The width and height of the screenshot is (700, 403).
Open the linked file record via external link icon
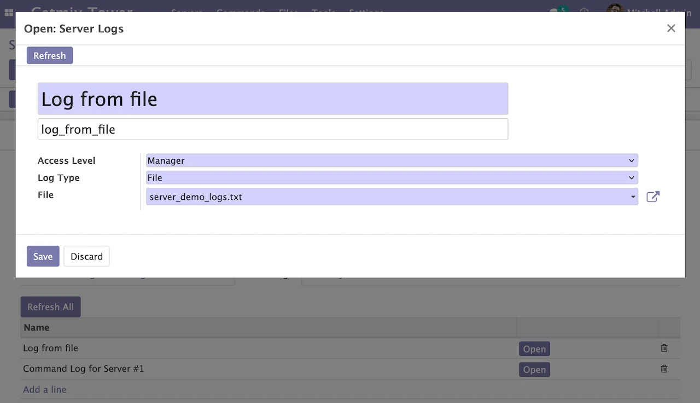[652, 197]
